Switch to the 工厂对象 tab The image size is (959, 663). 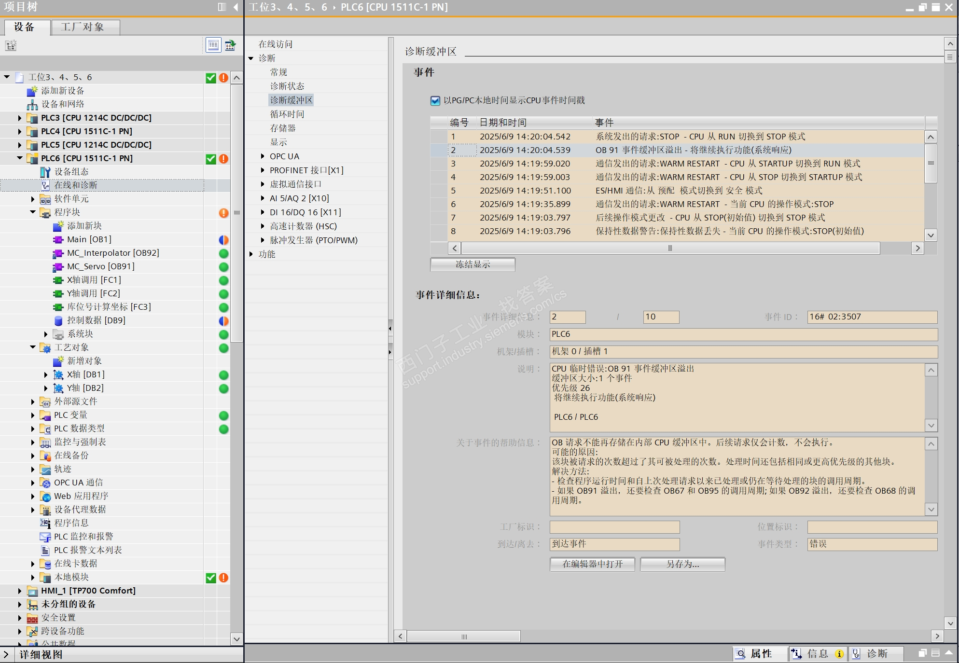click(83, 27)
